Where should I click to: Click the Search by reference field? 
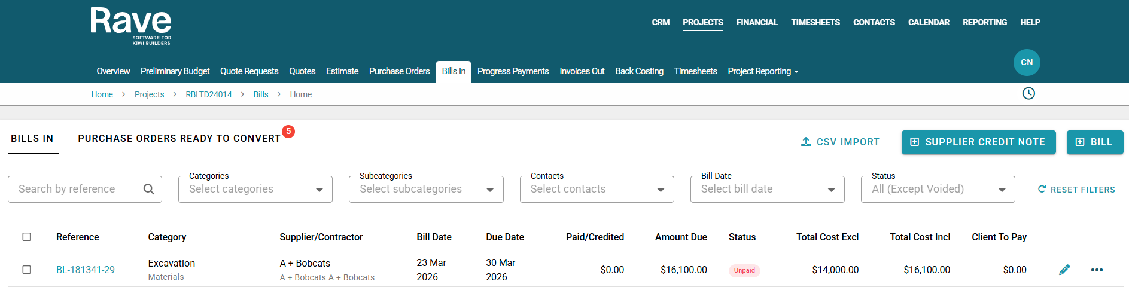[78, 189]
